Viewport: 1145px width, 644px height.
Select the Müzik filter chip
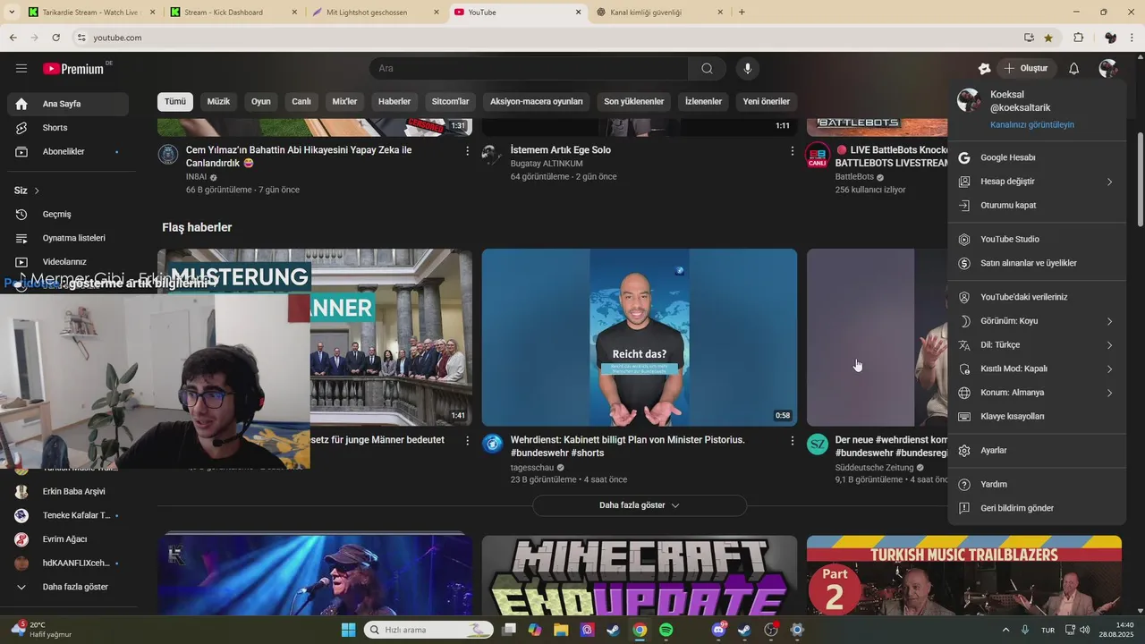(x=219, y=101)
